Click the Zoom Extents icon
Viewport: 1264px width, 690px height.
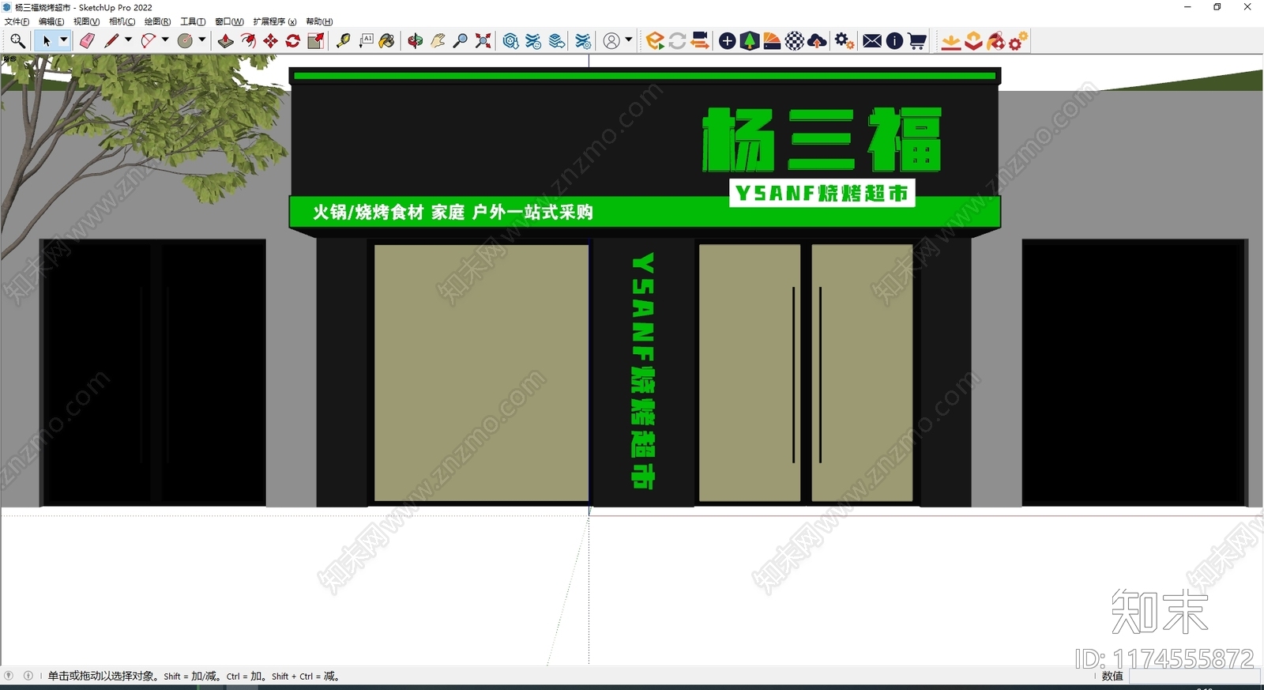pyautogui.click(x=483, y=41)
